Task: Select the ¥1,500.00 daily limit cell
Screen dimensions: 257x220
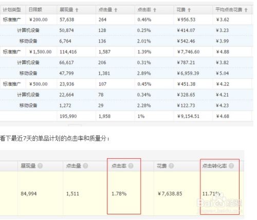Action: coord(41,52)
